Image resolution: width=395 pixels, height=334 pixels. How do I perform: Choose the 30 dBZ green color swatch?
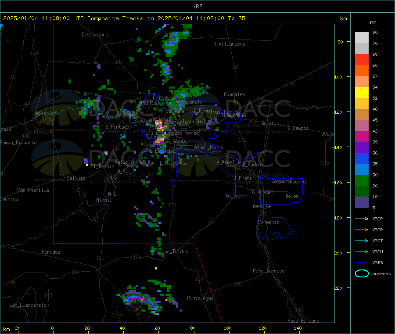[x=362, y=180]
